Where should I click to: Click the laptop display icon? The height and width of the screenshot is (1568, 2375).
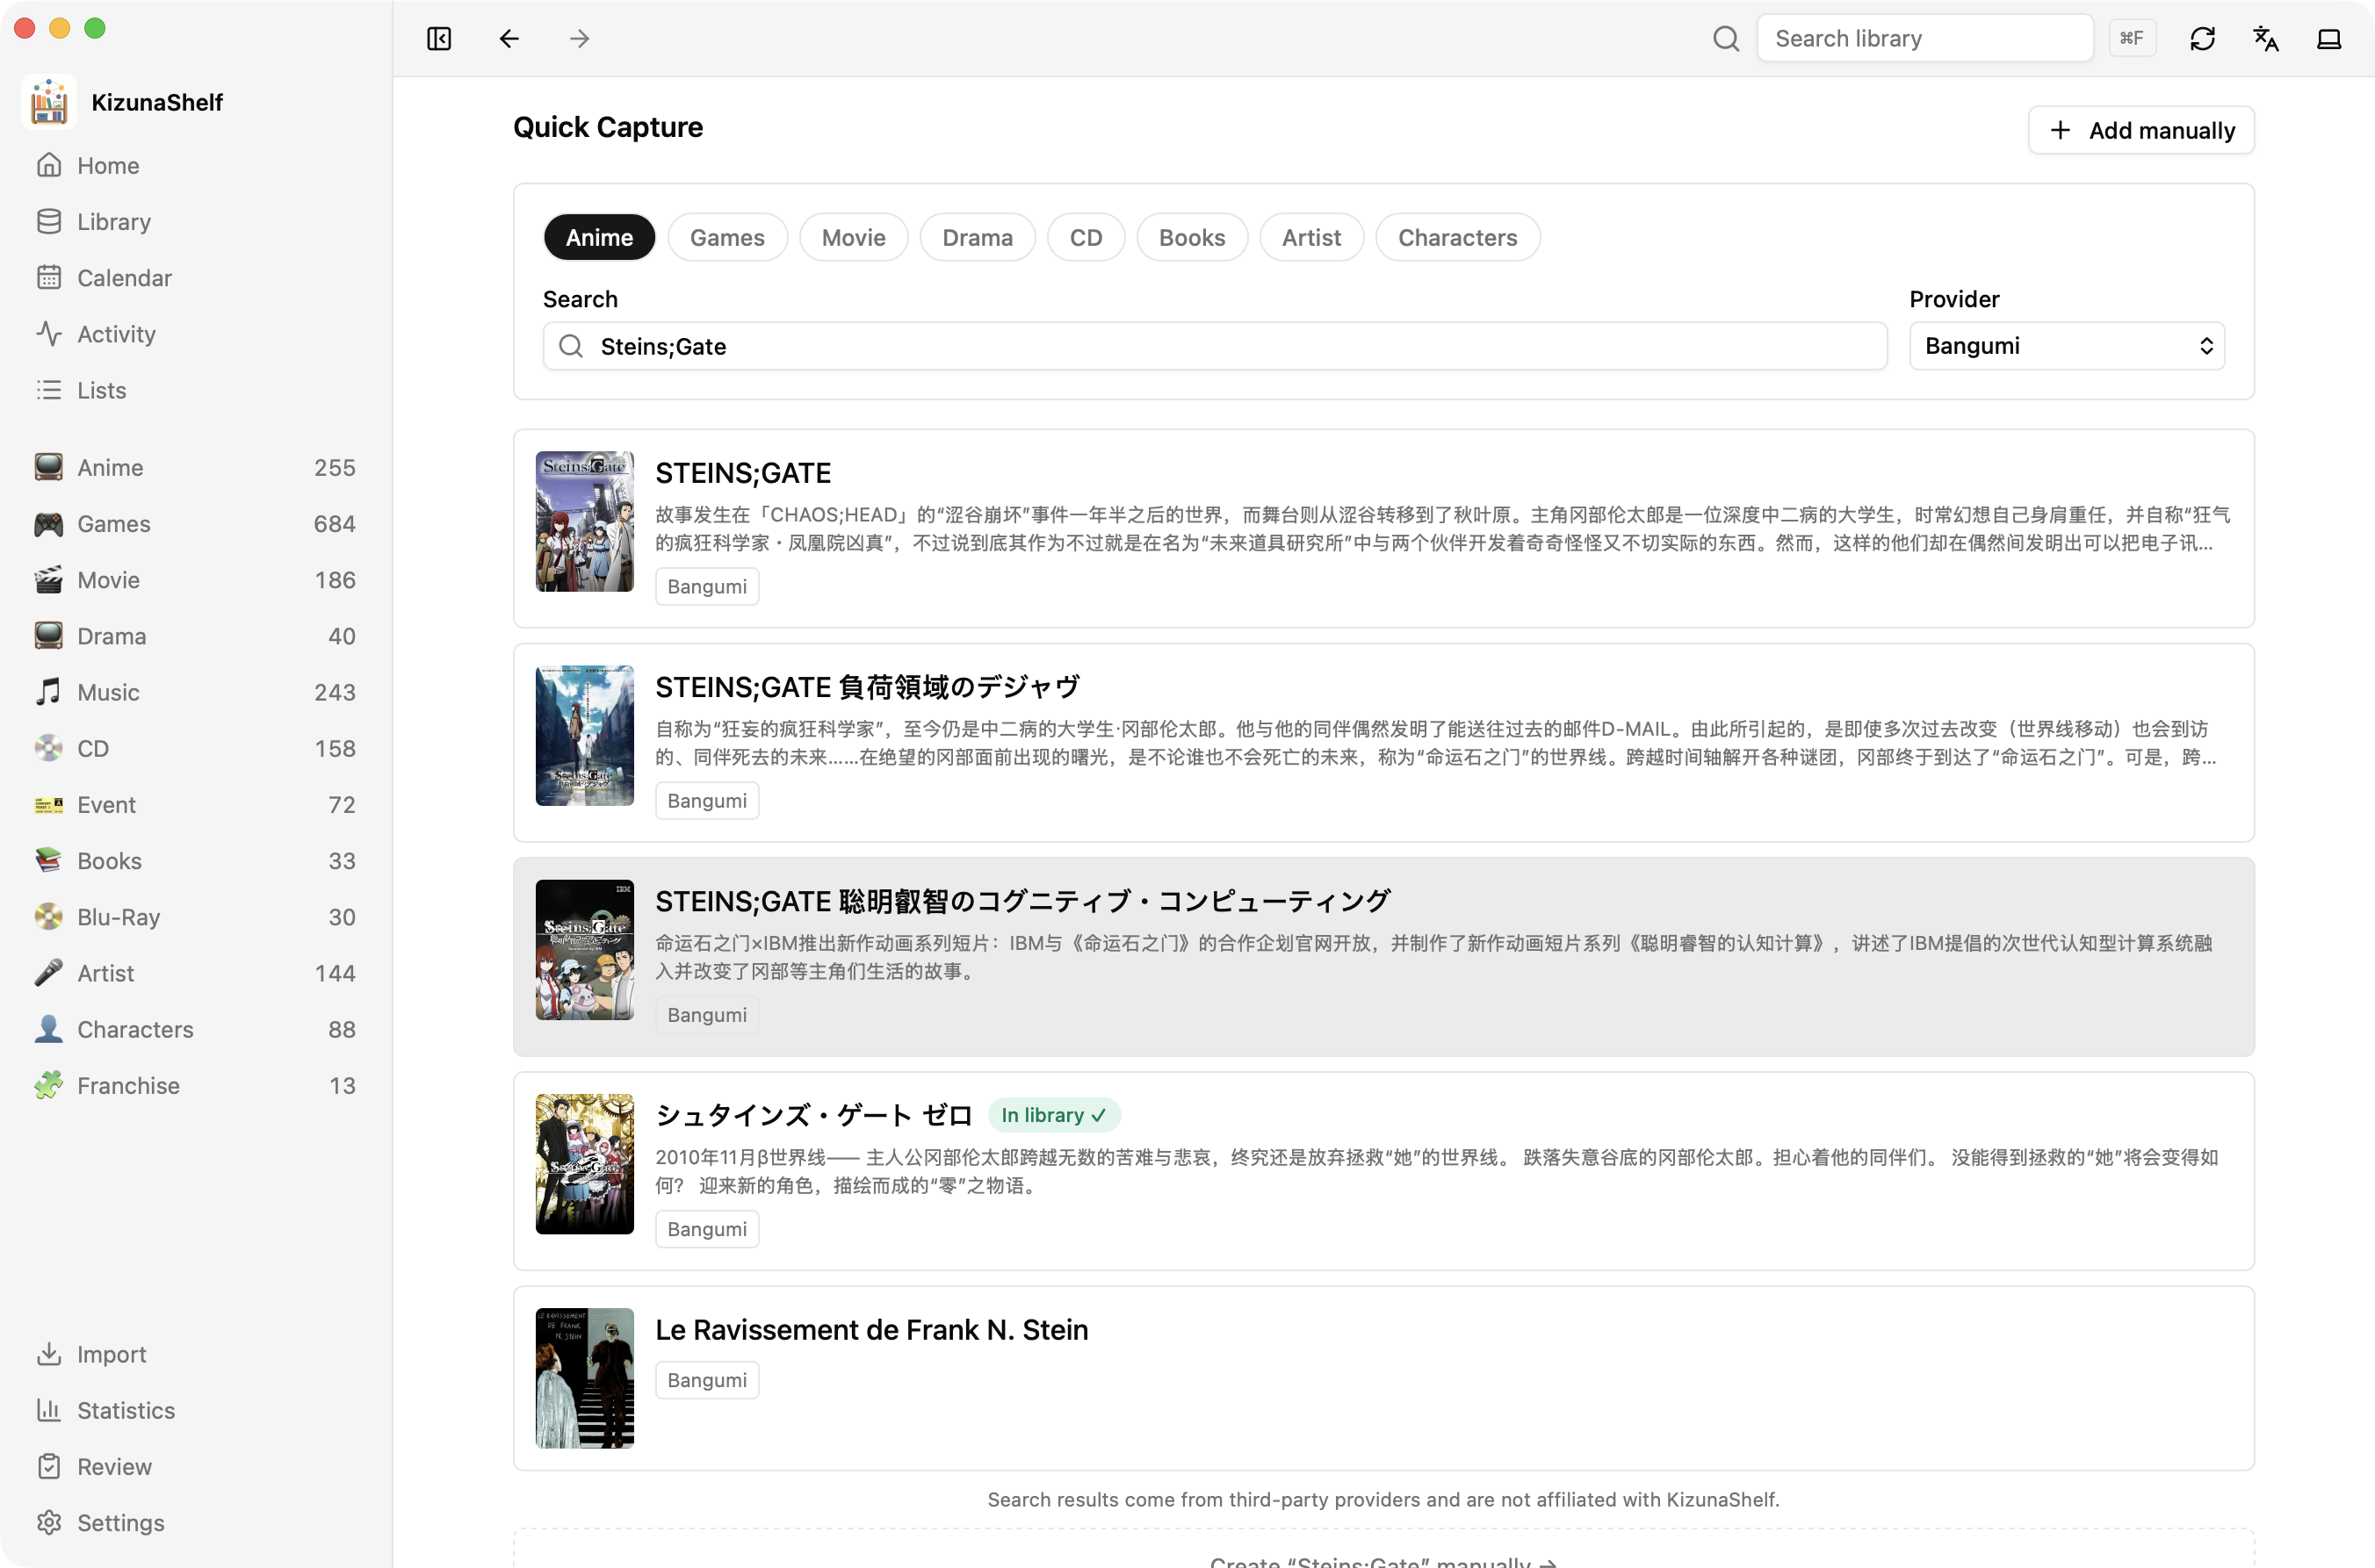[x=2328, y=38]
